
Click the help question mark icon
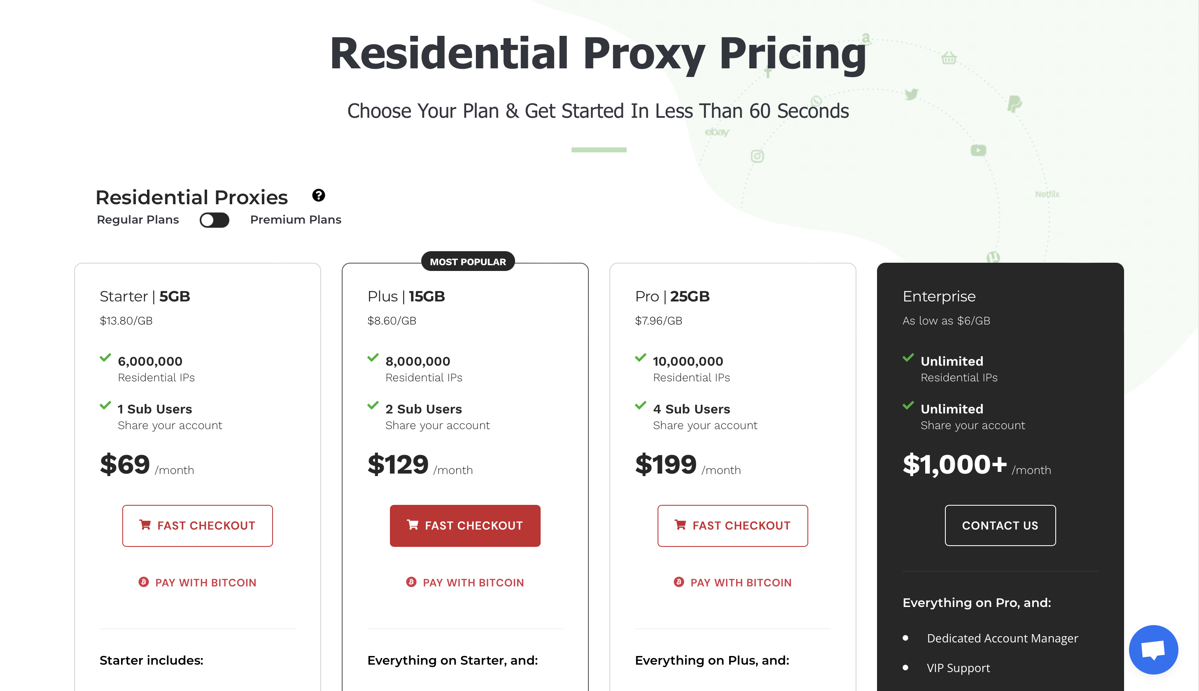(x=318, y=195)
